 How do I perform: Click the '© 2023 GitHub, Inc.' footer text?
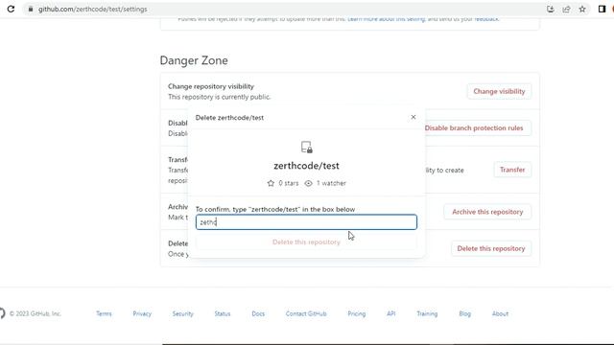(35, 313)
